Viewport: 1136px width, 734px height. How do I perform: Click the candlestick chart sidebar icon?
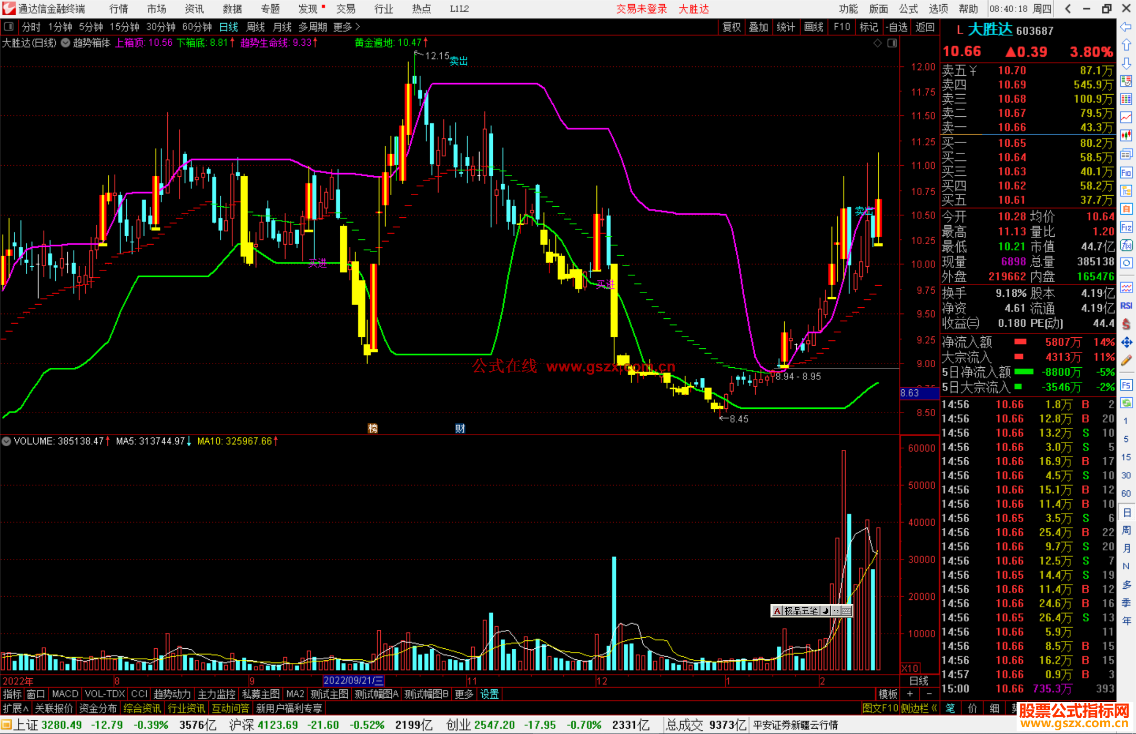click(x=1126, y=135)
